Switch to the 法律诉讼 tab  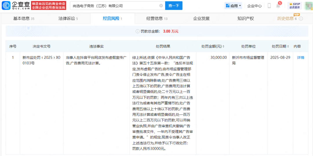68,19
